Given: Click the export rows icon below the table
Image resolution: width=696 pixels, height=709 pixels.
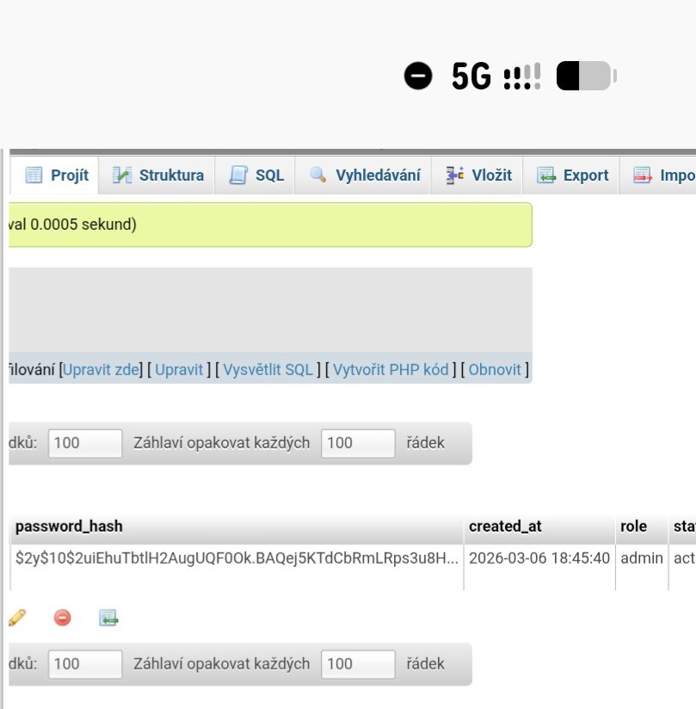Looking at the screenshot, I should coord(108,617).
